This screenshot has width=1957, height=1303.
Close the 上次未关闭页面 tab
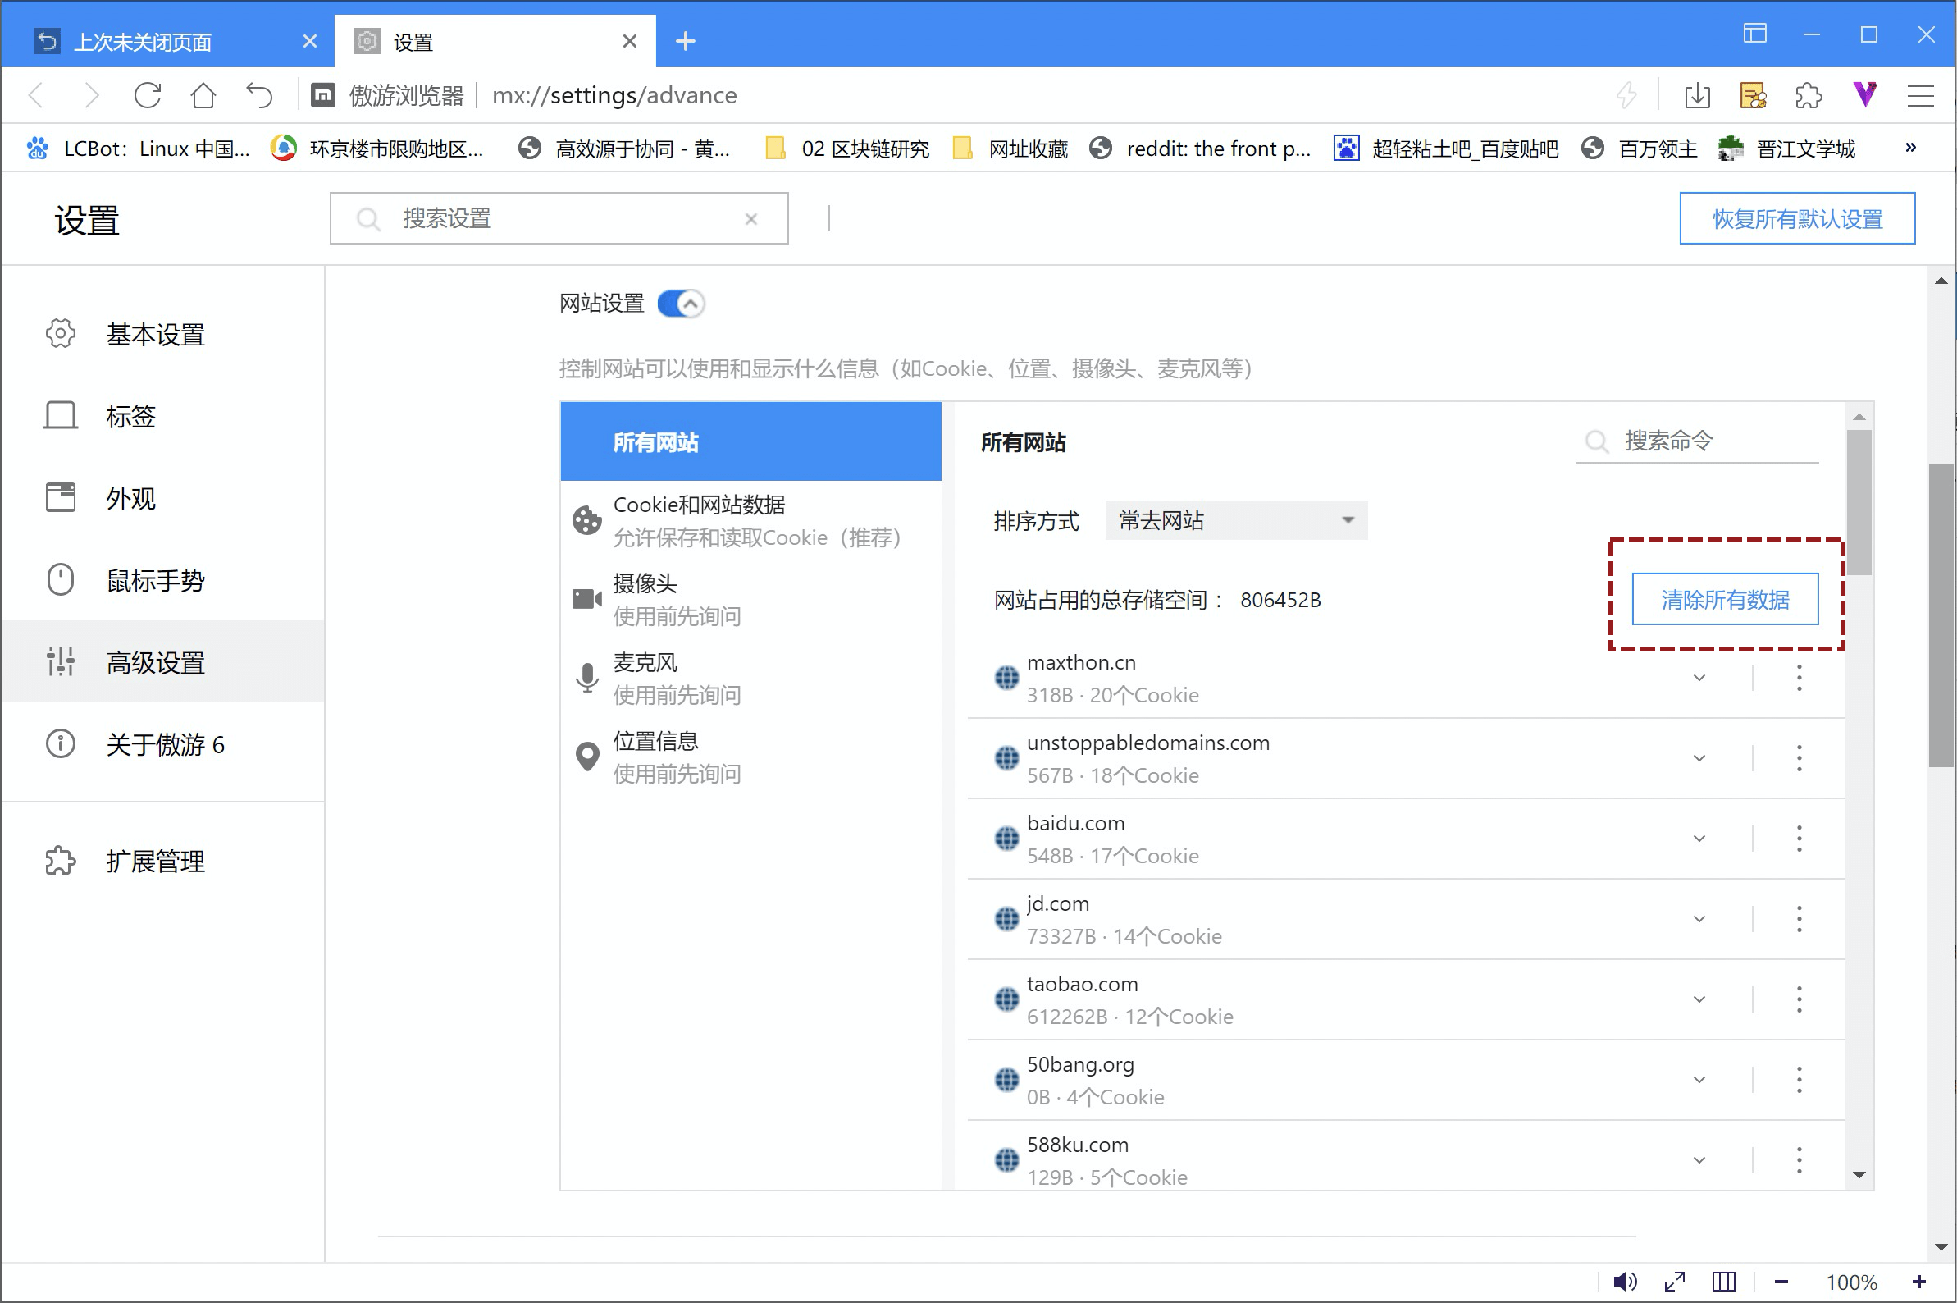310,41
